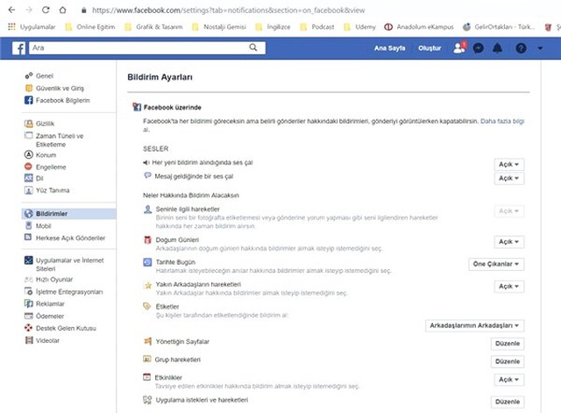Open Mobil settings
The image size is (561, 413).
[38, 226]
